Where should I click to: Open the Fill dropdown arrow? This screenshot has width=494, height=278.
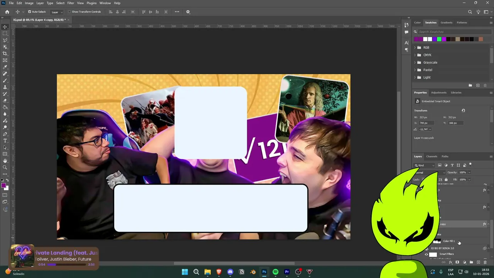click(x=469, y=180)
